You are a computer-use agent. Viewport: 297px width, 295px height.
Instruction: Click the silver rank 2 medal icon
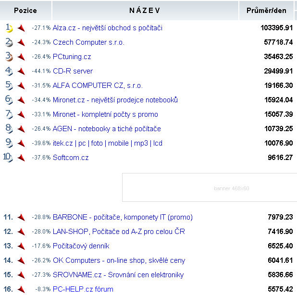pyautogui.click(x=9, y=42)
